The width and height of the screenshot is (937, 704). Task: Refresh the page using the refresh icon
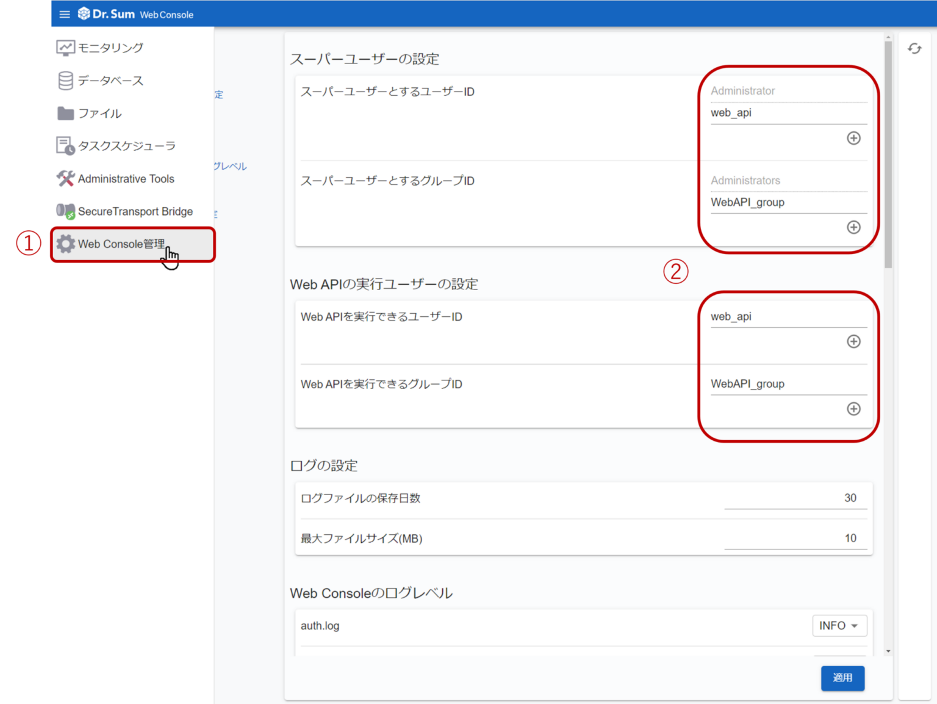(914, 48)
